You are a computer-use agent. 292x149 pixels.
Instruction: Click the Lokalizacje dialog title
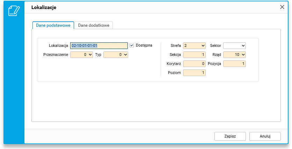[x=44, y=7]
